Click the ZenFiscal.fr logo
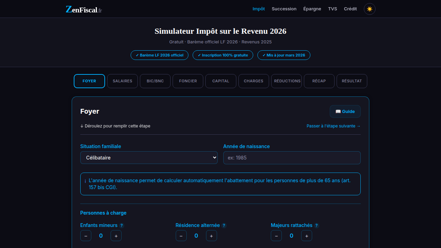Screen dimensions: 441x248 (x=84, y=10)
